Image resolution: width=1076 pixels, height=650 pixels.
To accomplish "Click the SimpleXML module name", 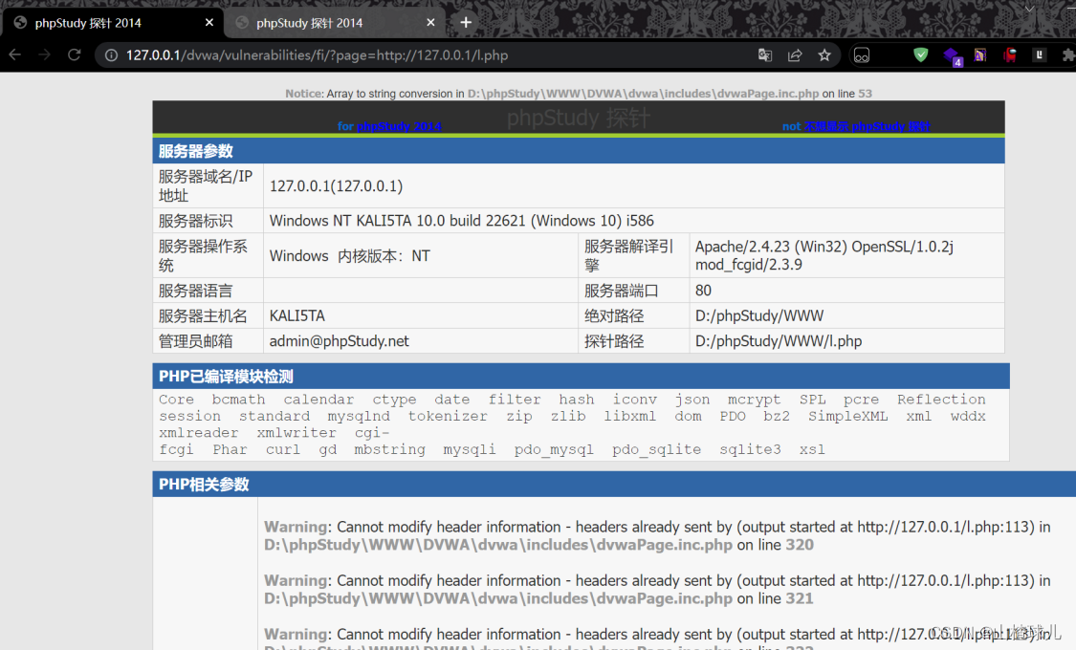I will click(x=847, y=416).
